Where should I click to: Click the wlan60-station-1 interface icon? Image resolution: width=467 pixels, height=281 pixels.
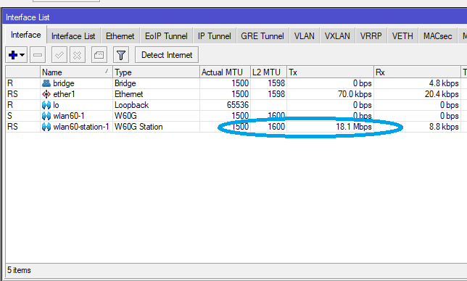point(46,127)
